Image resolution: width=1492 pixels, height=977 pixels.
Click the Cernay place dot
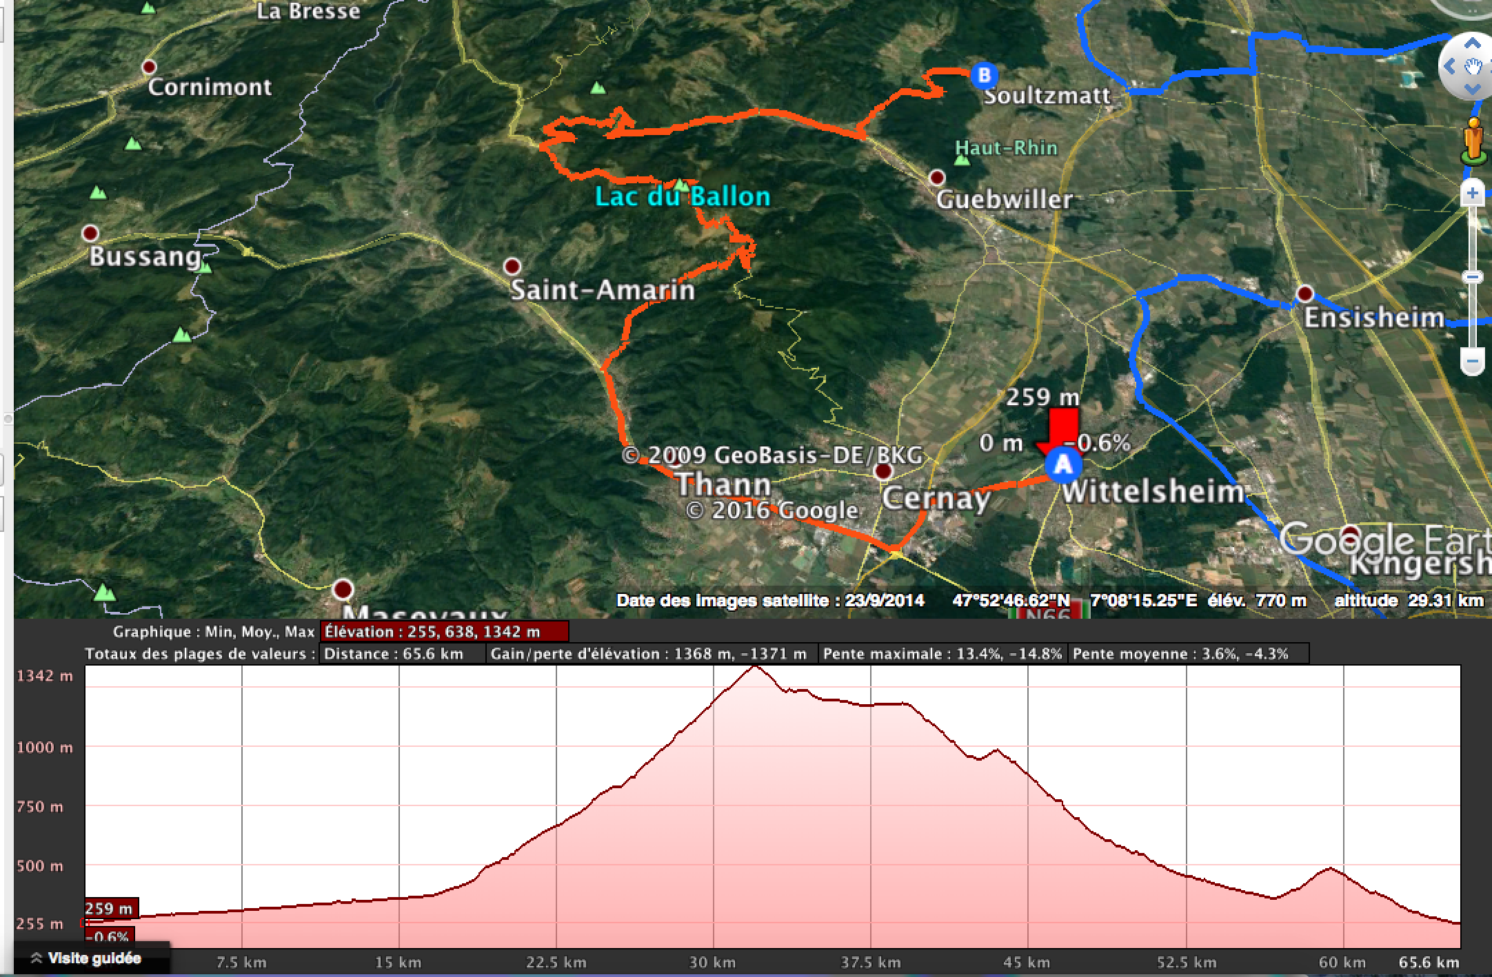tap(883, 471)
